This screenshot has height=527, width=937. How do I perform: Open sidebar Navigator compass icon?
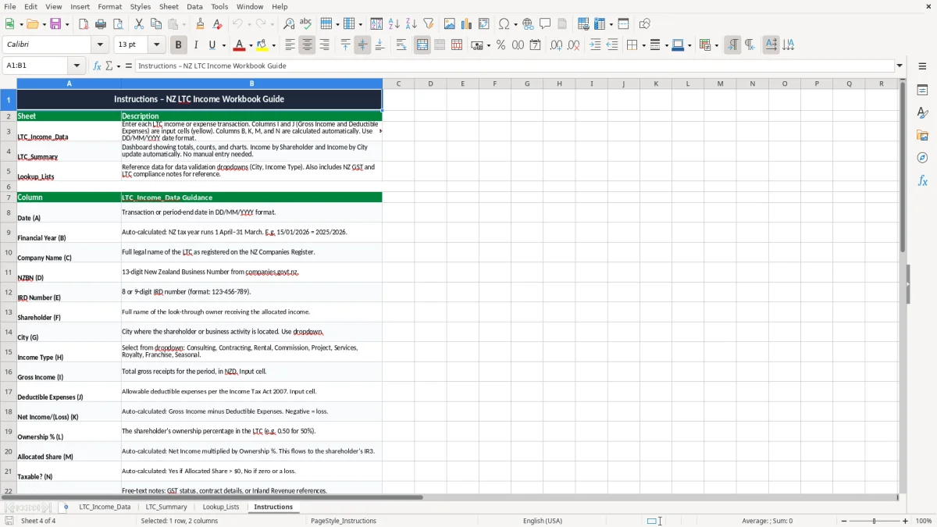pyautogui.click(x=922, y=158)
